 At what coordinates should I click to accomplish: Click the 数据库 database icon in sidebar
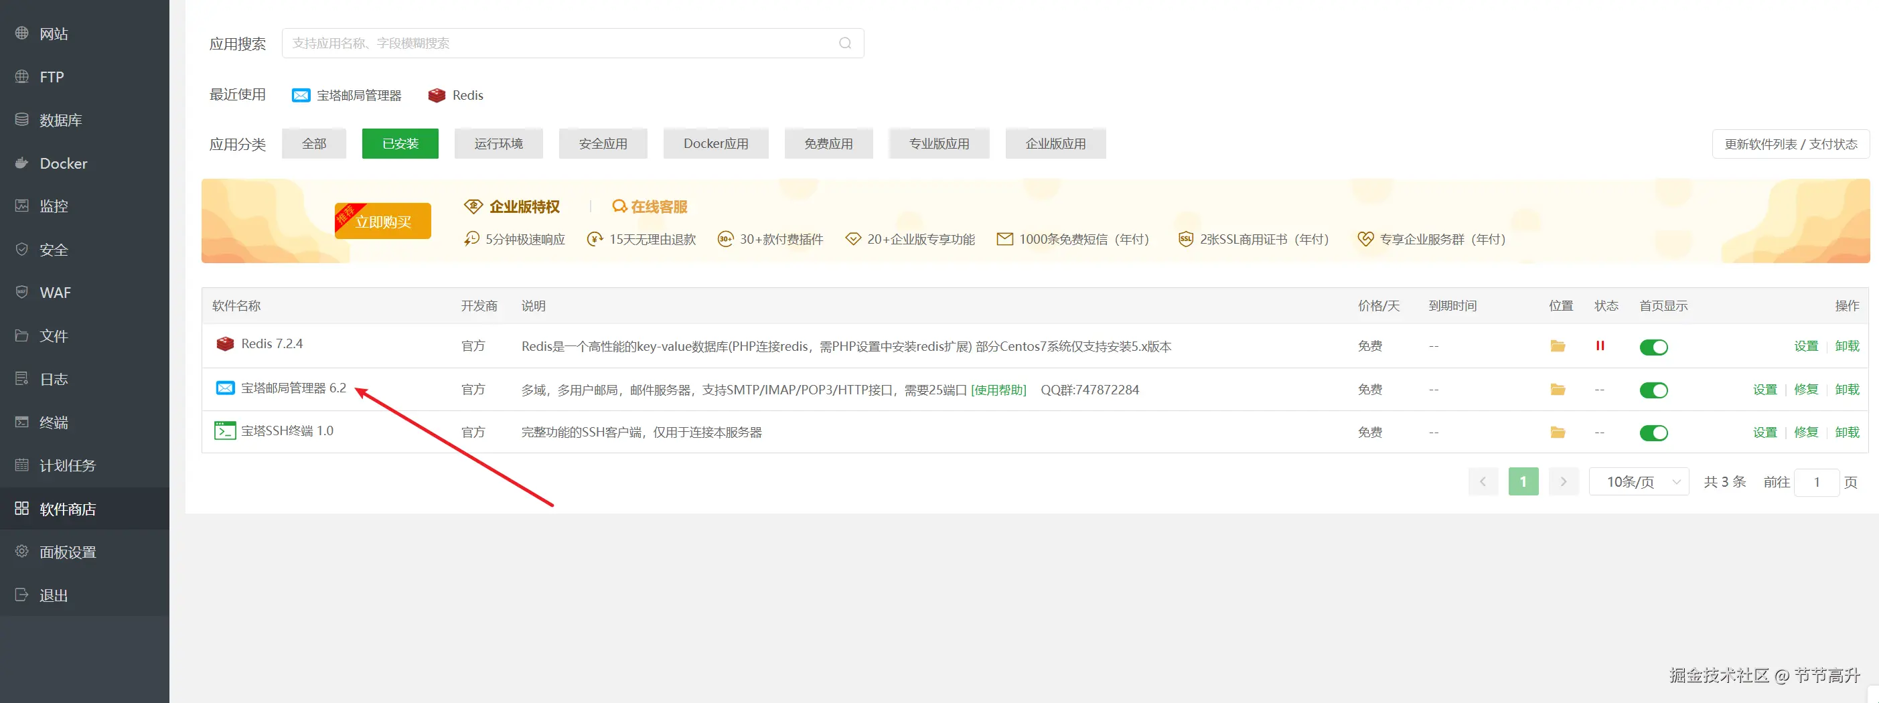point(22,120)
